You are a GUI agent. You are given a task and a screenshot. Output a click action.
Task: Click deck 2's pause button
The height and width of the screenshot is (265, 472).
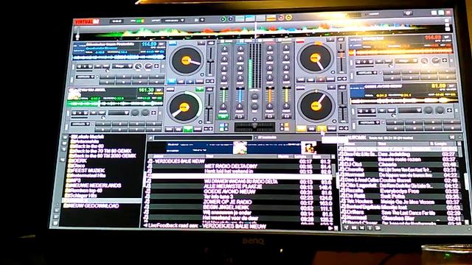pos(310,79)
